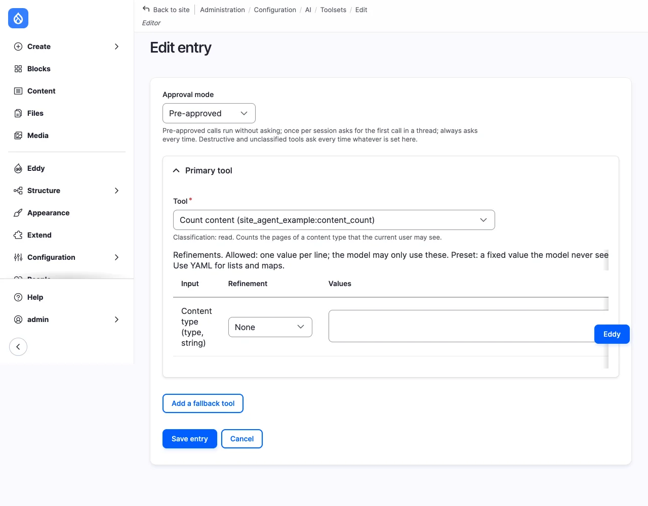The image size is (648, 506).
Task: Save the entry
Action: pos(190,439)
